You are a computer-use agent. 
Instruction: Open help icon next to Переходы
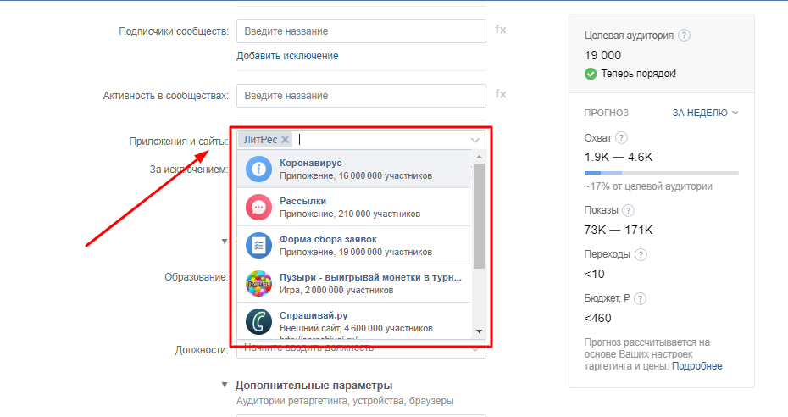[641, 255]
